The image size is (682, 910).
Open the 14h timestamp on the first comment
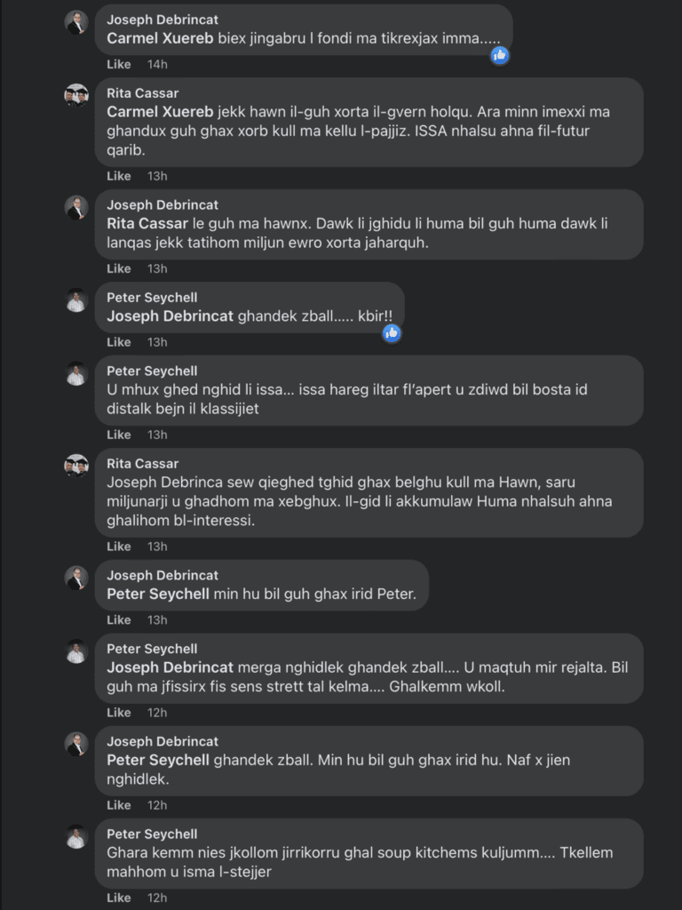pos(157,65)
